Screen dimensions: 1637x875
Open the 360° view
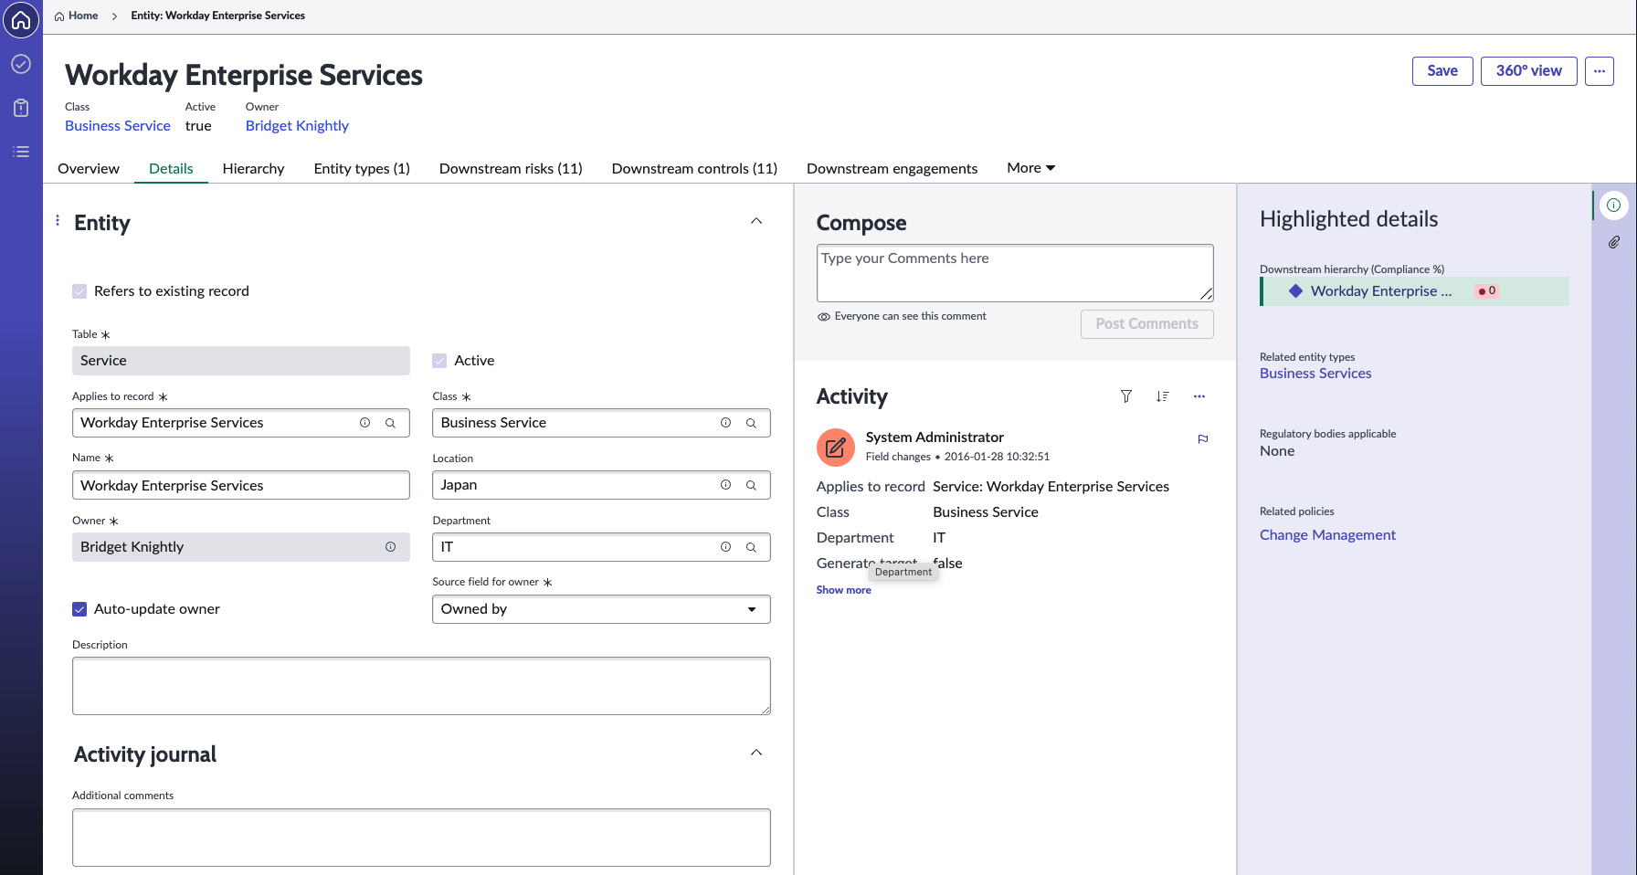tap(1529, 71)
